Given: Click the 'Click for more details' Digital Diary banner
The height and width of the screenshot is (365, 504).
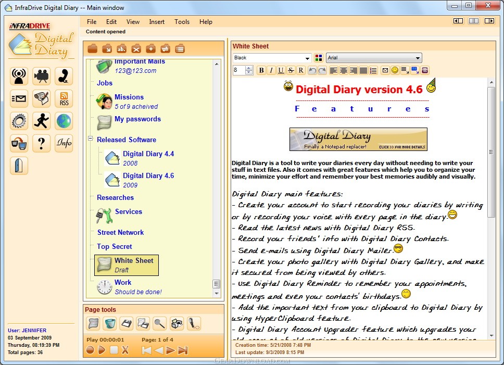Looking at the screenshot, I should [358, 140].
